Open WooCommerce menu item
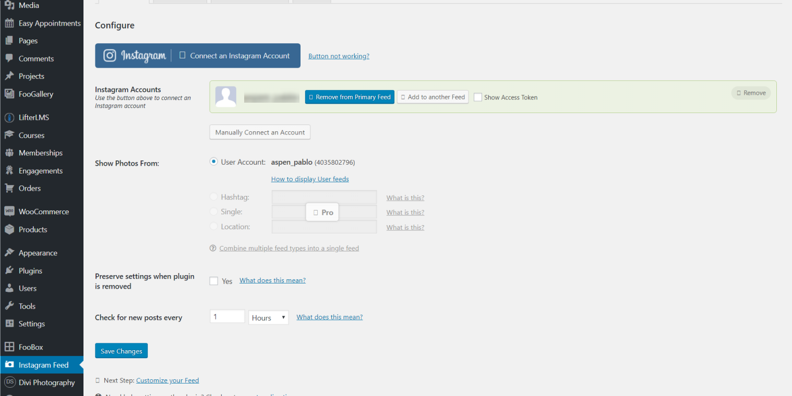 pyautogui.click(x=42, y=212)
